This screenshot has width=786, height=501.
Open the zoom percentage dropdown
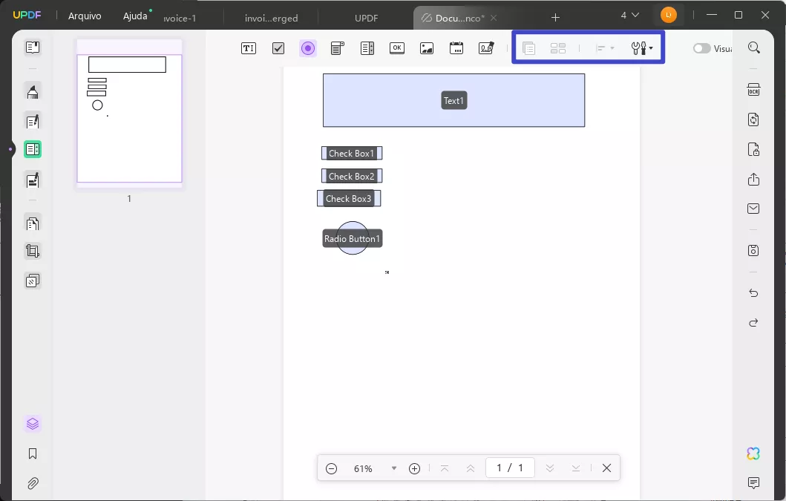pyautogui.click(x=394, y=468)
